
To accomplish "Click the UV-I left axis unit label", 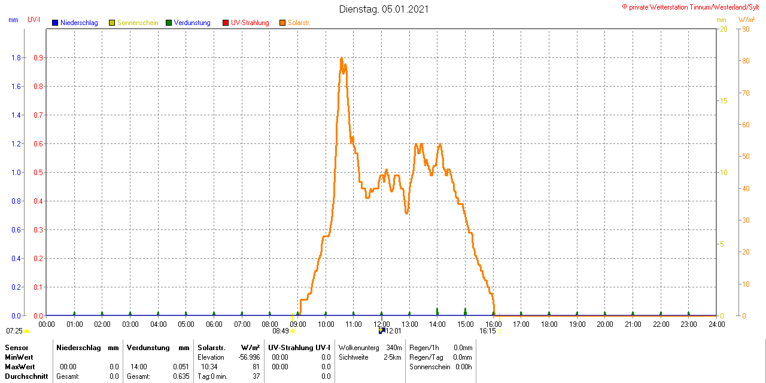I will [x=34, y=20].
